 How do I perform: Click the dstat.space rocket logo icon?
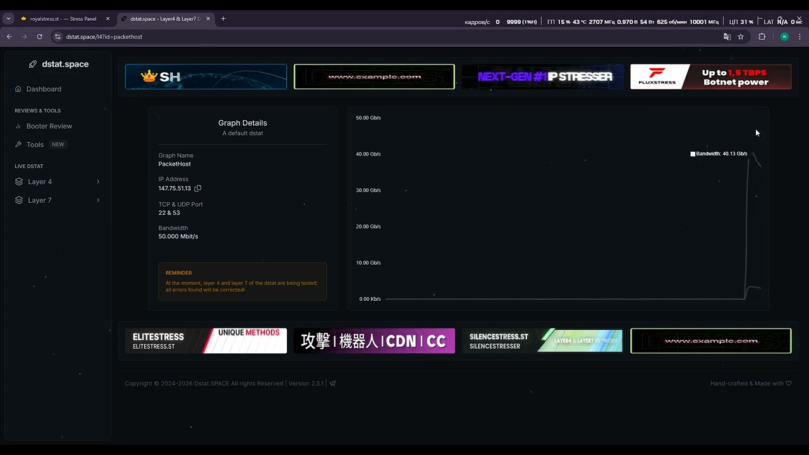click(33, 64)
